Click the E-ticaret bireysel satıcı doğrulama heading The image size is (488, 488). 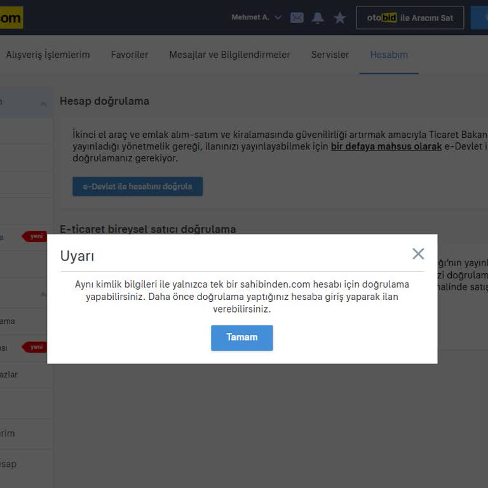[x=148, y=229]
